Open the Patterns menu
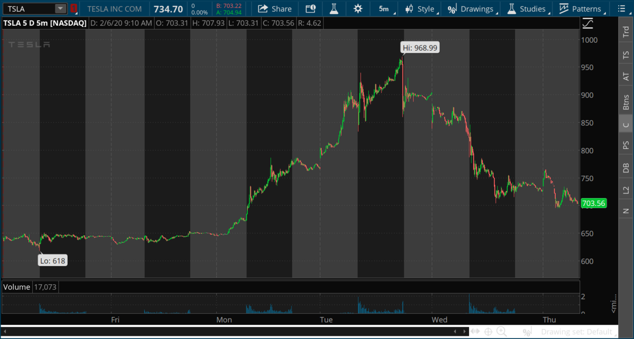 pyautogui.click(x=581, y=8)
